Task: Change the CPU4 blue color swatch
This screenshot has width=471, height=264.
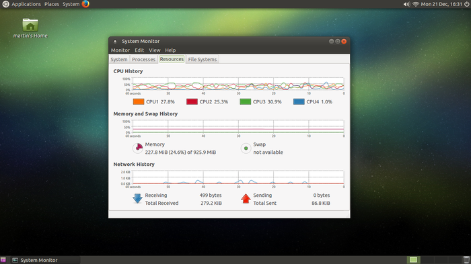Action: pos(299,101)
